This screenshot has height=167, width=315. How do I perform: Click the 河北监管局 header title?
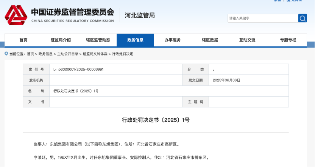[x=140, y=15]
